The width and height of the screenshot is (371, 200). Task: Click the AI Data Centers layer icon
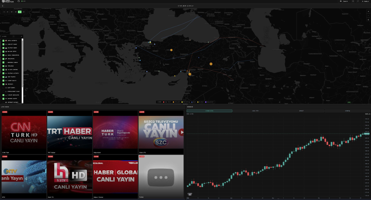(6, 70)
